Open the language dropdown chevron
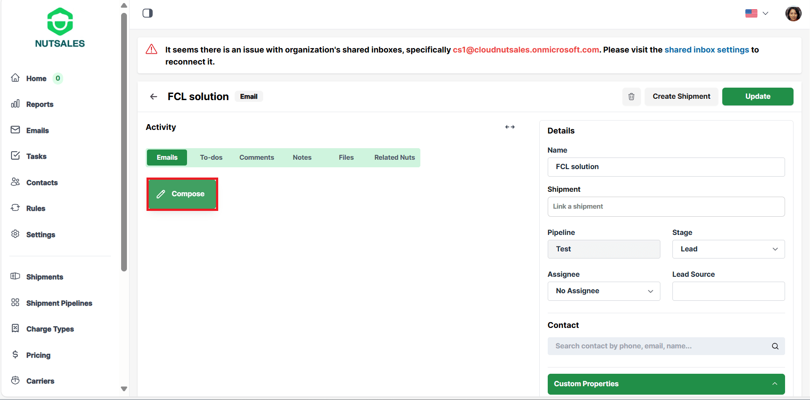 tap(765, 13)
